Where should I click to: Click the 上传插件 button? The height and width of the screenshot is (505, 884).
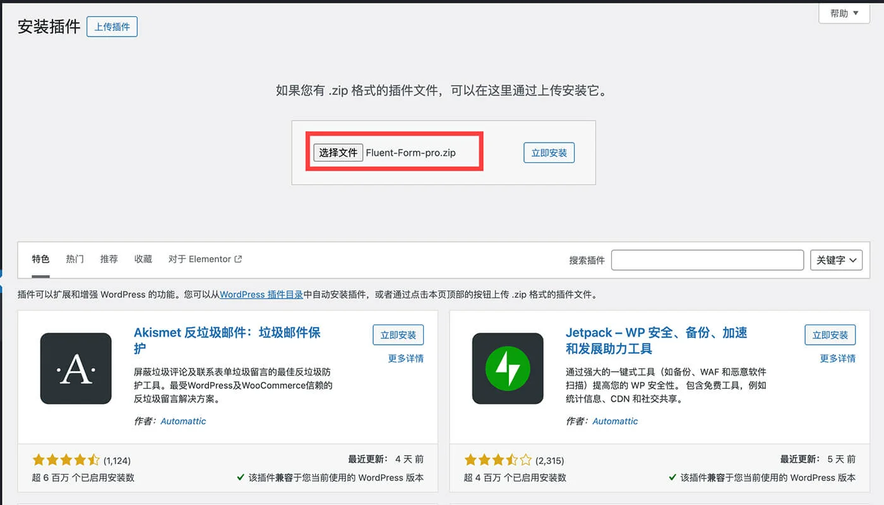click(x=111, y=27)
